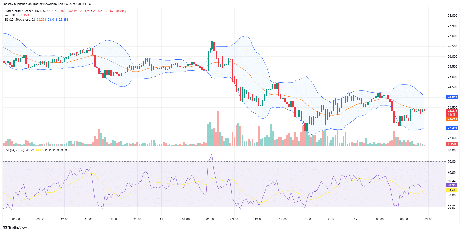Click the orange 23.251 value in the BB legend
Screen dimensions: 462x232
click(x=41, y=20)
